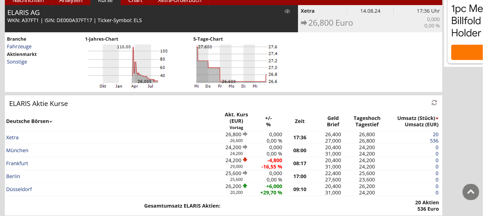Open the Sonstige Aktienmarkt link
Screen dimensions: 483x216
17,62
